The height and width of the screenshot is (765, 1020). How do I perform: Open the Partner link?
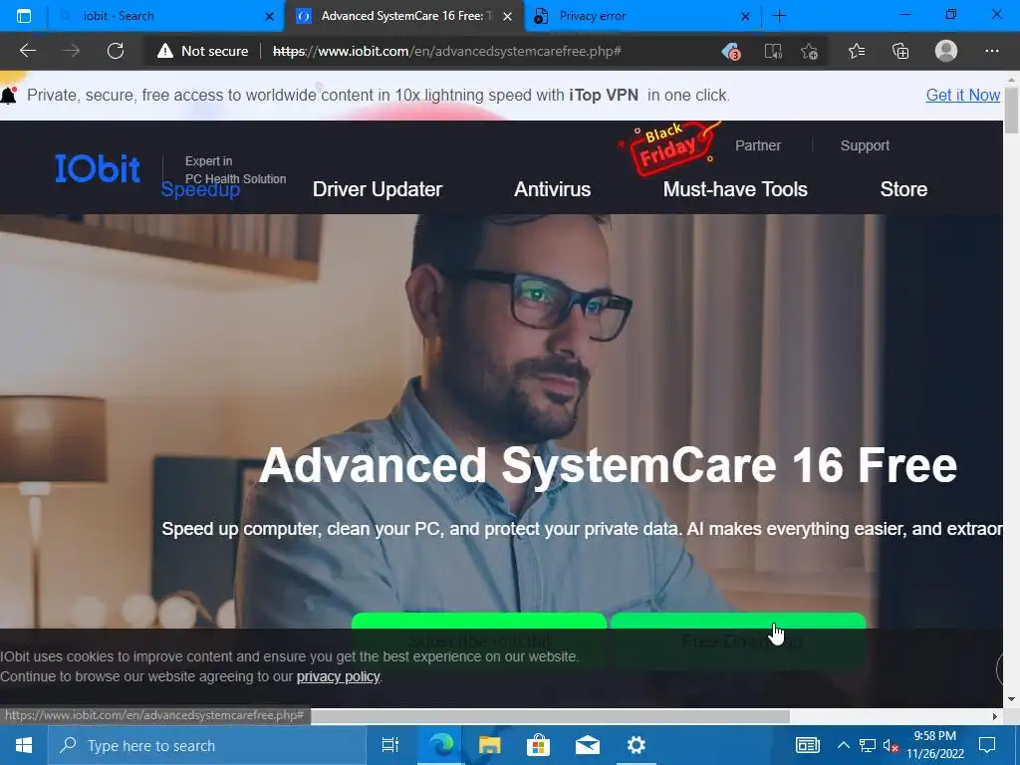tap(758, 145)
